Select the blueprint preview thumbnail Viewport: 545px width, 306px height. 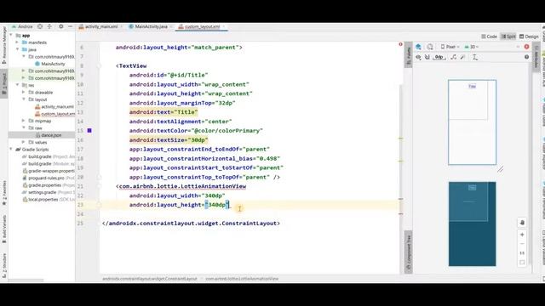click(x=472, y=224)
